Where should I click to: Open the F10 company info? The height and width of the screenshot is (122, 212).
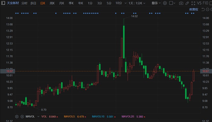205,3
